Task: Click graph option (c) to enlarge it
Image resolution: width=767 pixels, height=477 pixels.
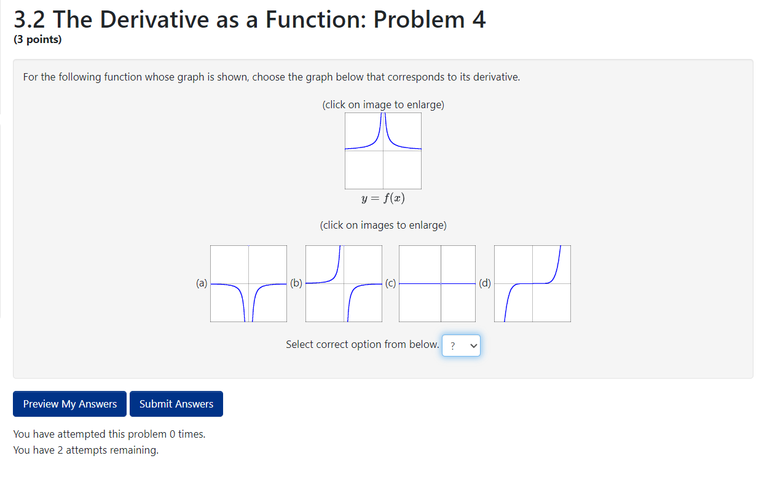Action: tap(437, 283)
